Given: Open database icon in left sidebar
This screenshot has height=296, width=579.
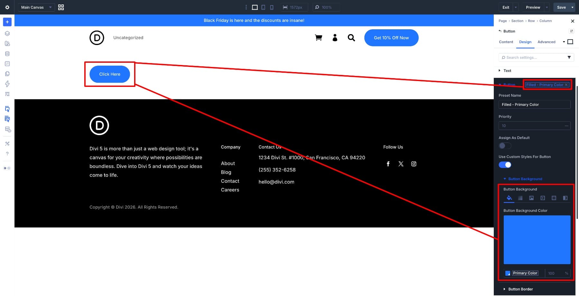Looking at the screenshot, I should pos(7,54).
